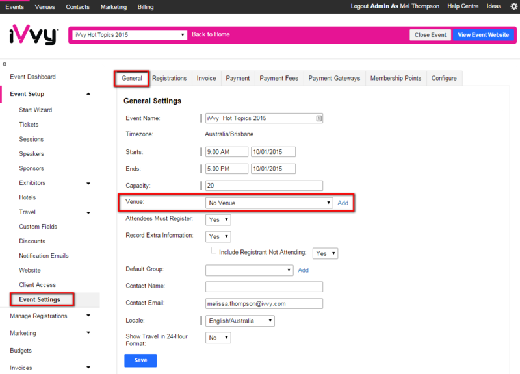Click the Starts time field

point(226,152)
